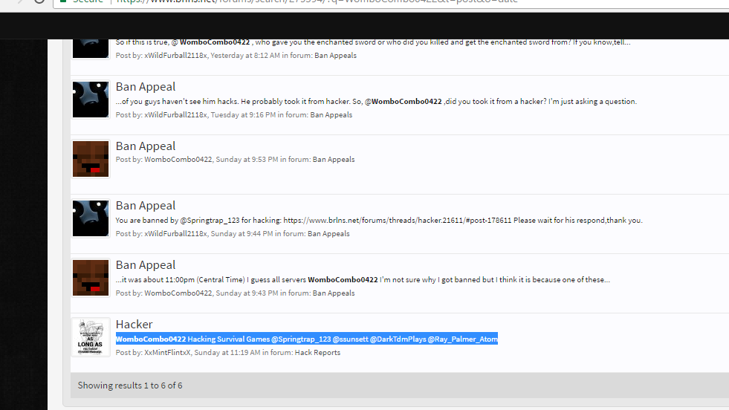The width and height of the screenshot is (729, 410).
Task: Click the browser address bar URL
Action: point(316,1)
